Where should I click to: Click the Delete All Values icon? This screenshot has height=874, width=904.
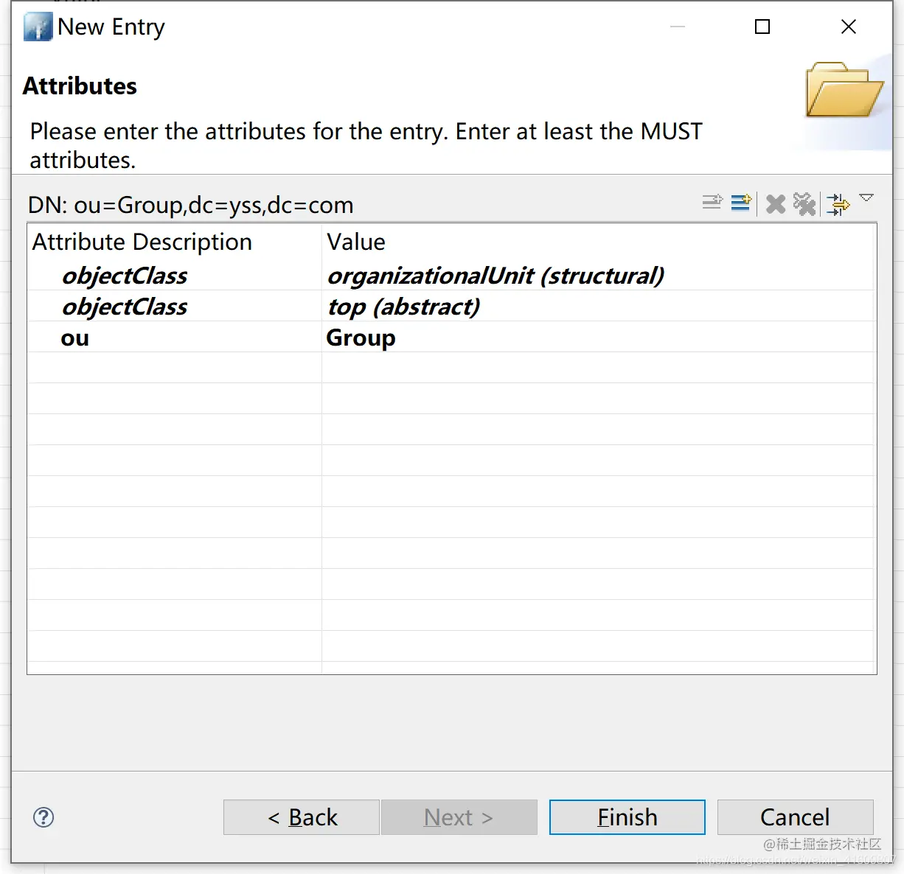click(804, 204)
